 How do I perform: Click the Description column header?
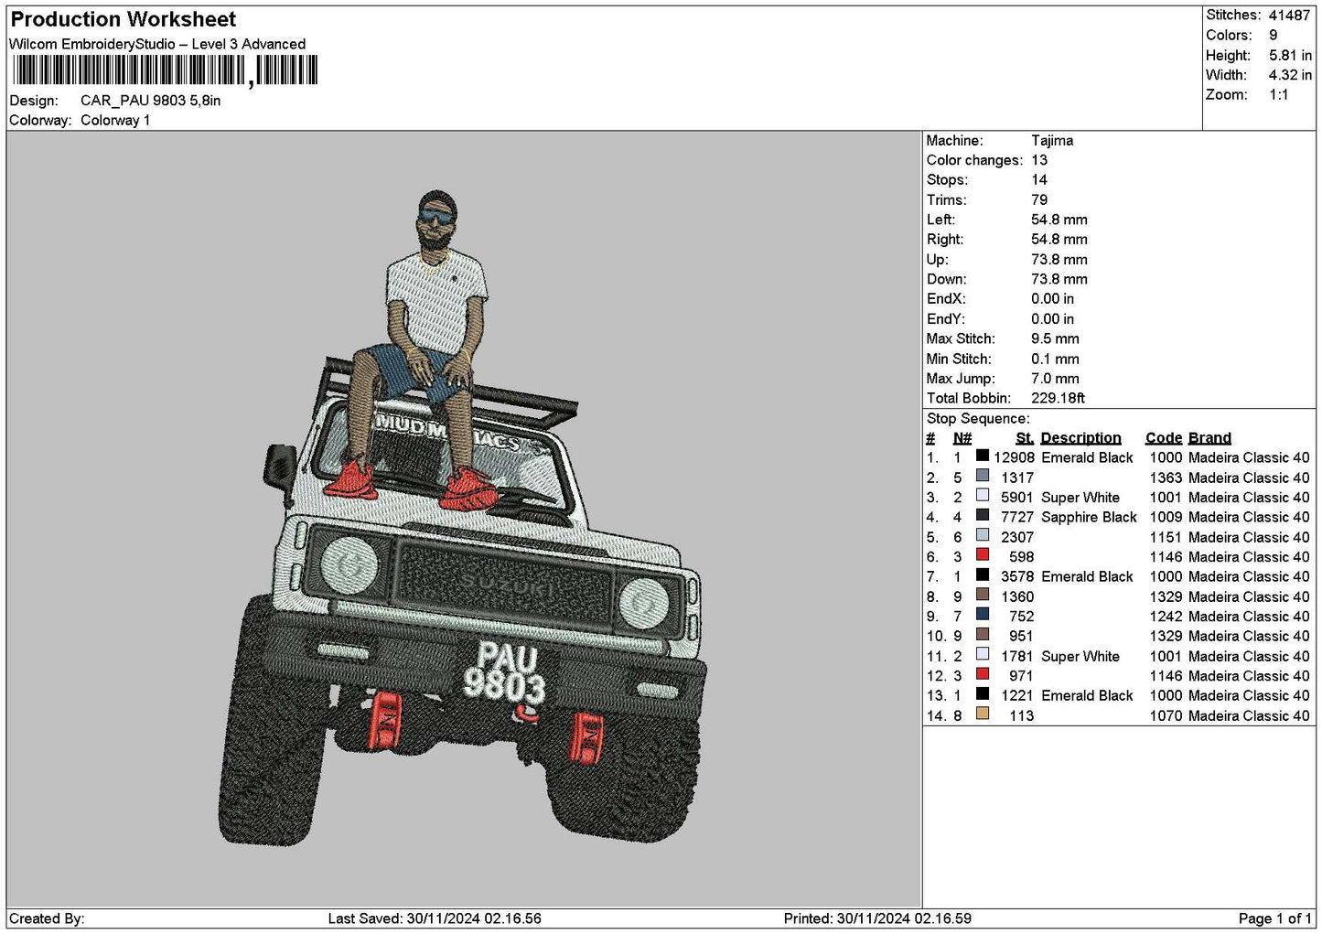pyautogui.click(x=1080, y=438)
